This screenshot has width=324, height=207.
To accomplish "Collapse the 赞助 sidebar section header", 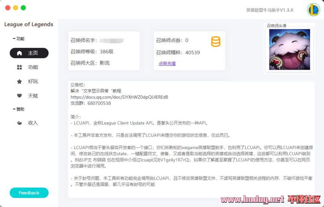I will [x=18, y=109].
